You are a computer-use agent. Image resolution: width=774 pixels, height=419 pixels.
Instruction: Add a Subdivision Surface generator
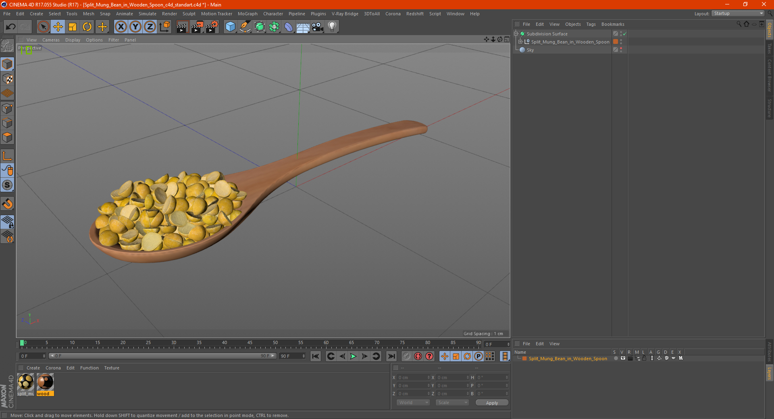260,27
